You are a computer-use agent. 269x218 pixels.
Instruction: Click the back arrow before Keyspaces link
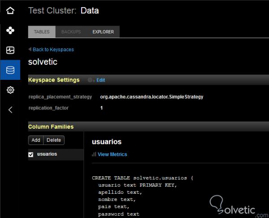(30, 49)
